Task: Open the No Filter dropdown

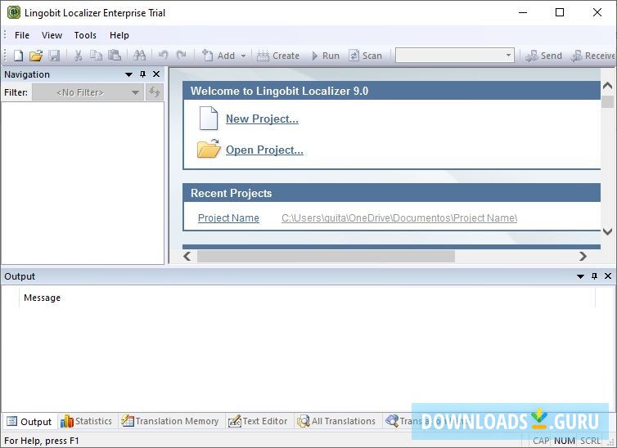Action: point(88,92)
